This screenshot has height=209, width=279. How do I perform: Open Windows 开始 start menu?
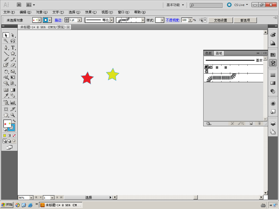[7, 205]
